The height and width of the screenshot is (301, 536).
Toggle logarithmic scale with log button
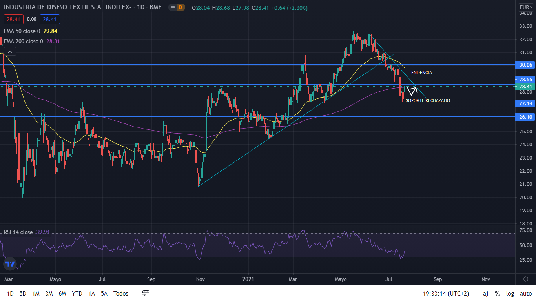(x=510, y=294)
